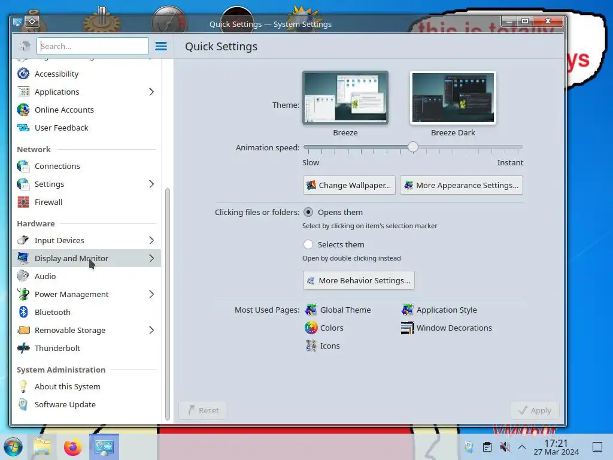Select the Breeze Dark theme thumbnail
Screen dimensions: 613x460
453,98
